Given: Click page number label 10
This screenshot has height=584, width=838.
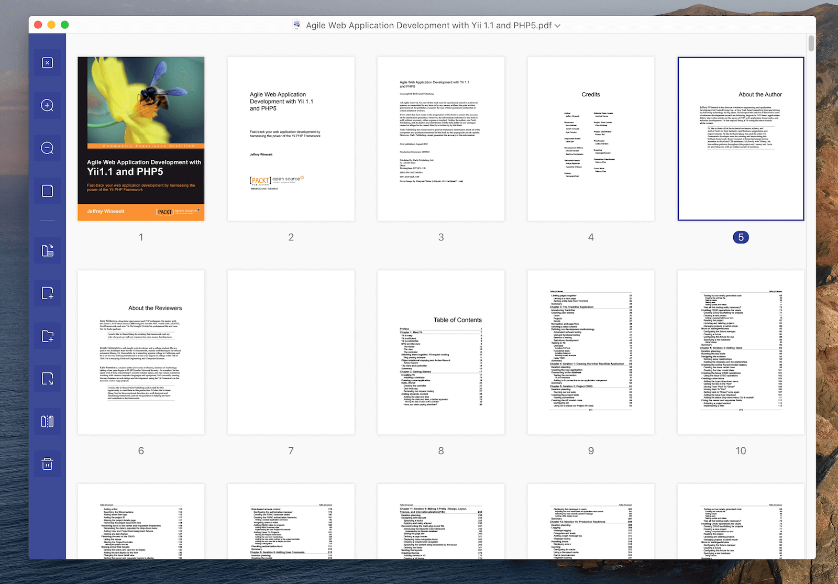Looking at the screenshot, I should 741,451.
